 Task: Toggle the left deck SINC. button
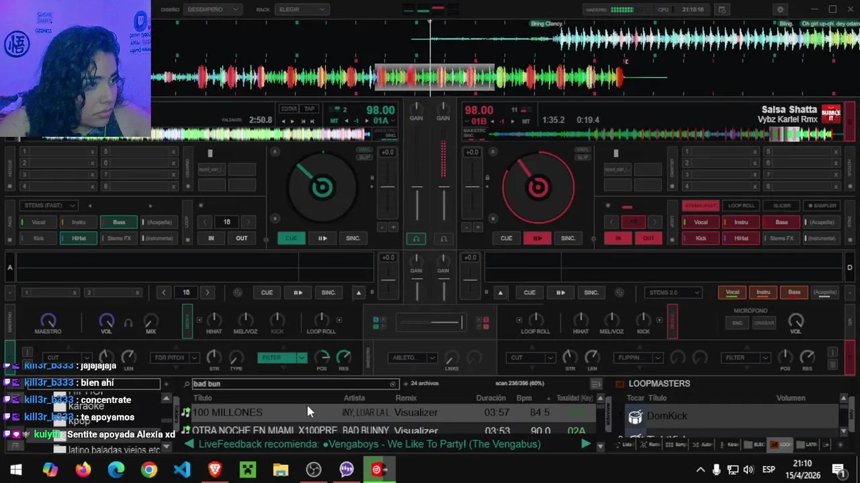pos(353,238)
